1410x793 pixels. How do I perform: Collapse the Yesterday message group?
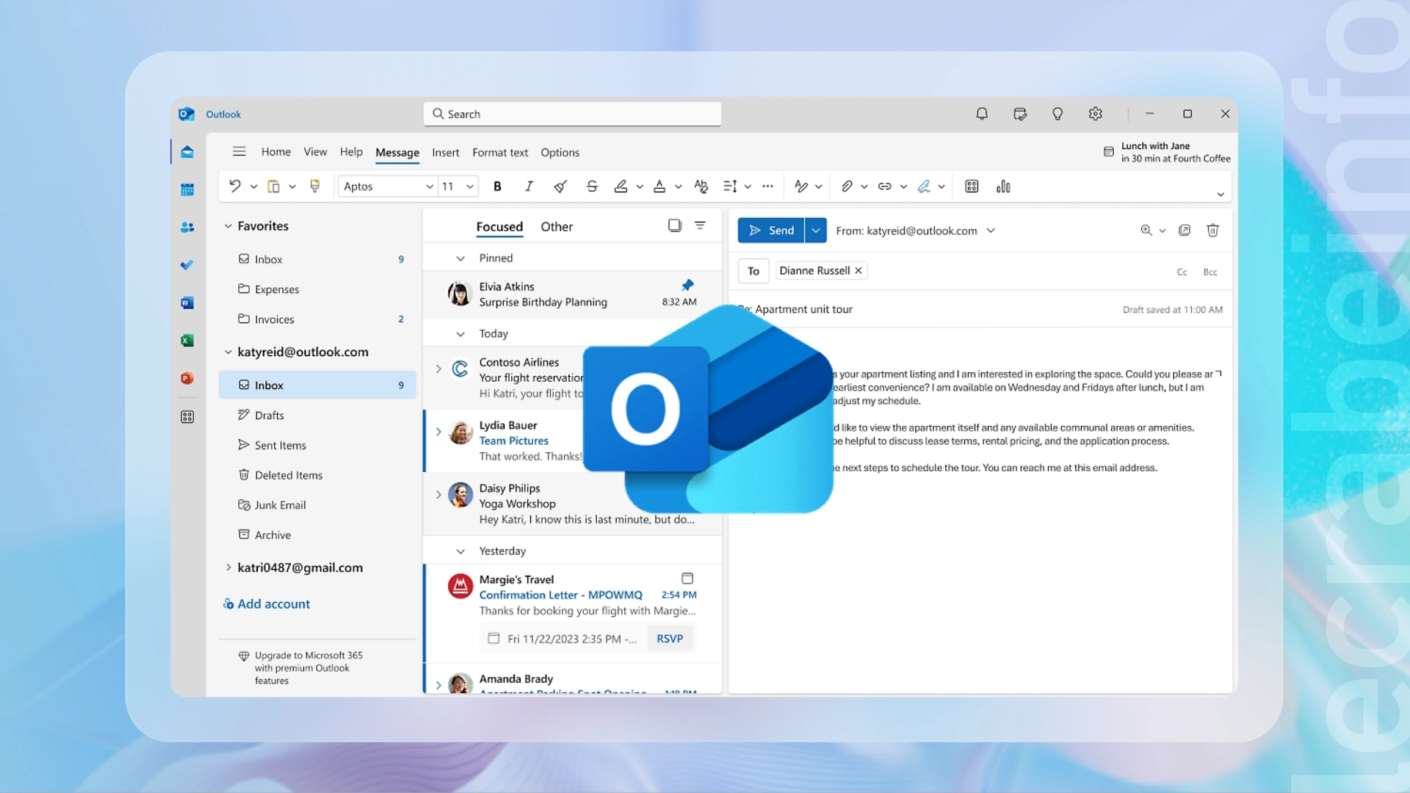tap(460, 551)
